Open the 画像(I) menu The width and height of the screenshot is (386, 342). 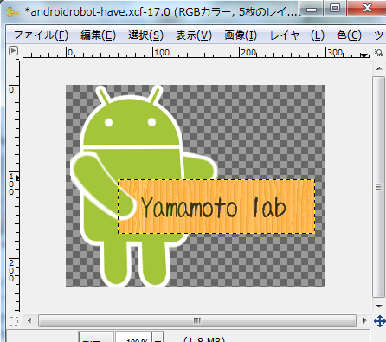point(241,35)
